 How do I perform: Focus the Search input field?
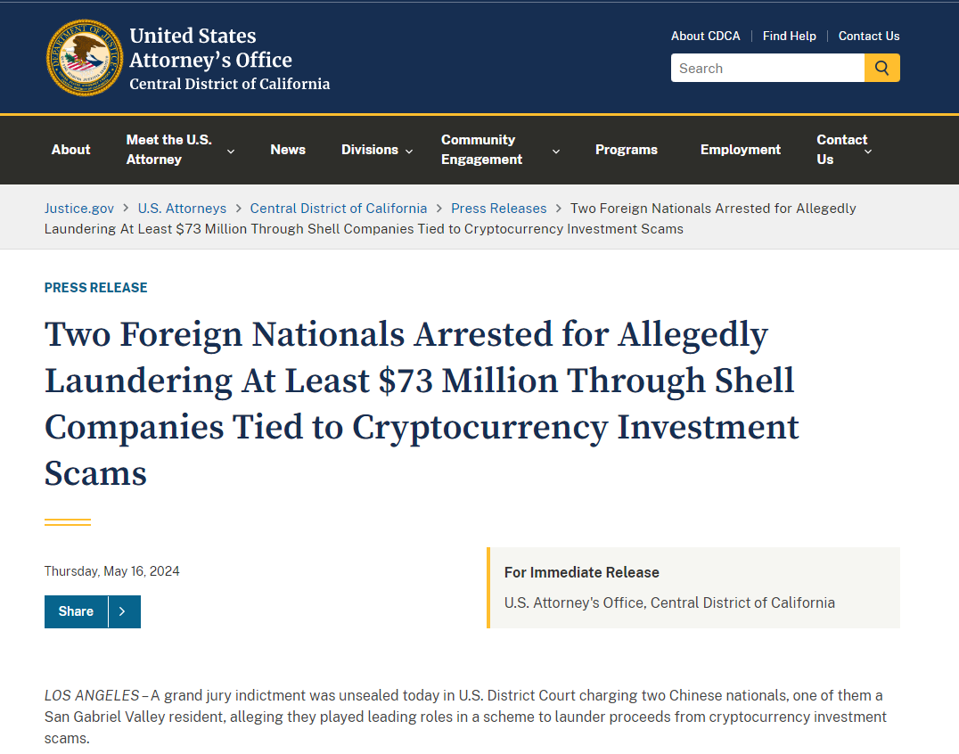tap(767, 68)
